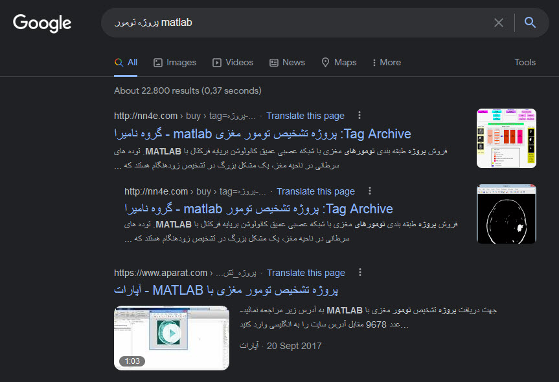This screenshot has height=382, width=559.
Task: Open the colorful diagram thumbnail of first result
Action: [x=507, y=138]
